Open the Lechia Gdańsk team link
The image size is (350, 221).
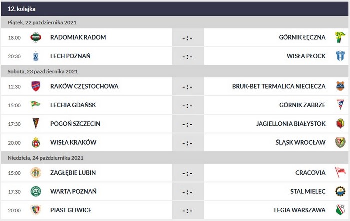pyautogui.click(x=73, y=105)
